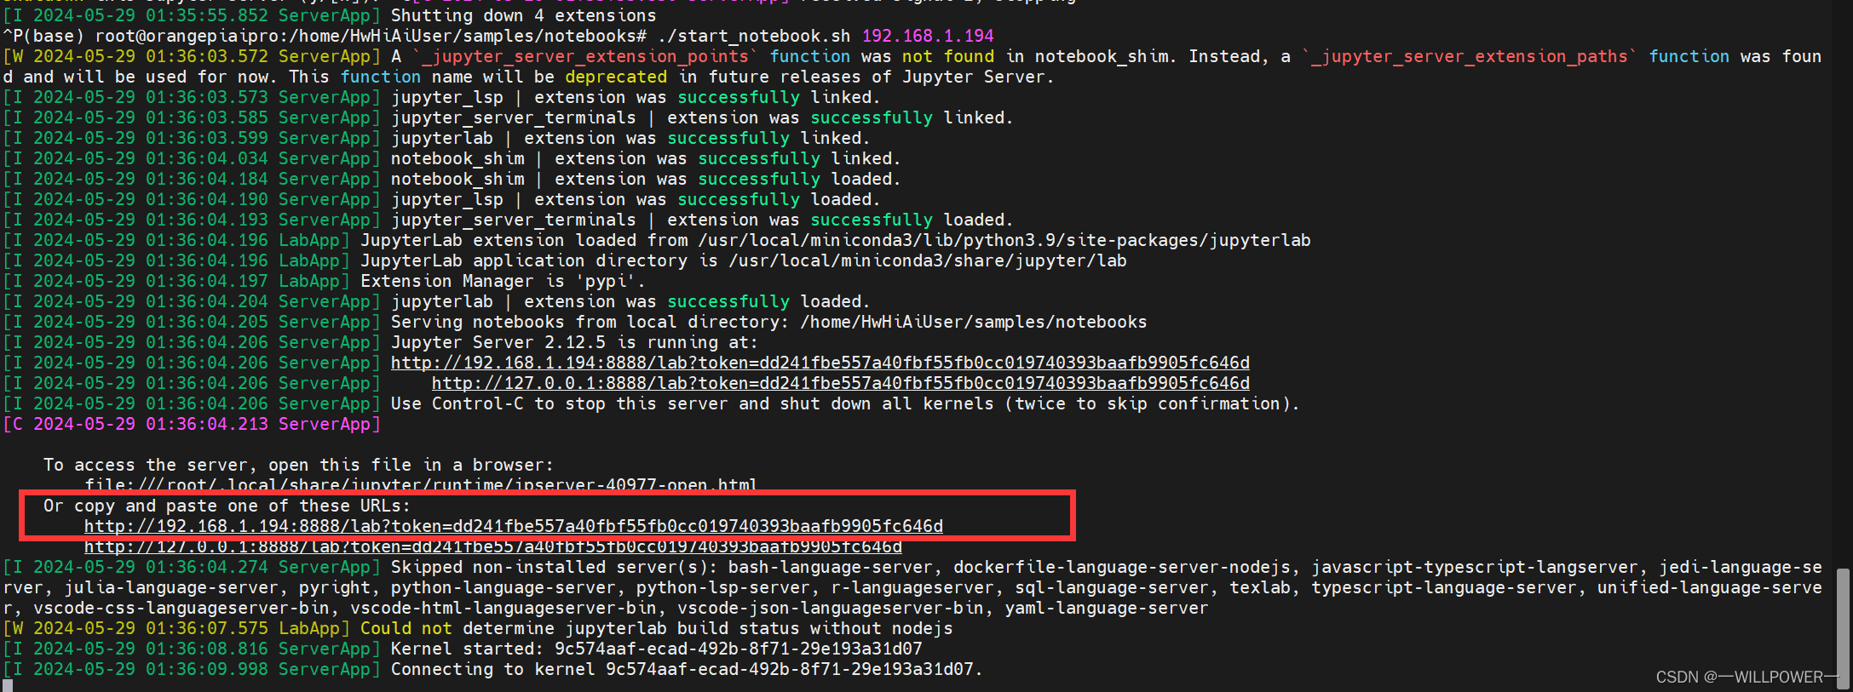Click 'Use Control-C to stop this server' line
The height and width of the screenshot is (692, 1853).
845,403
